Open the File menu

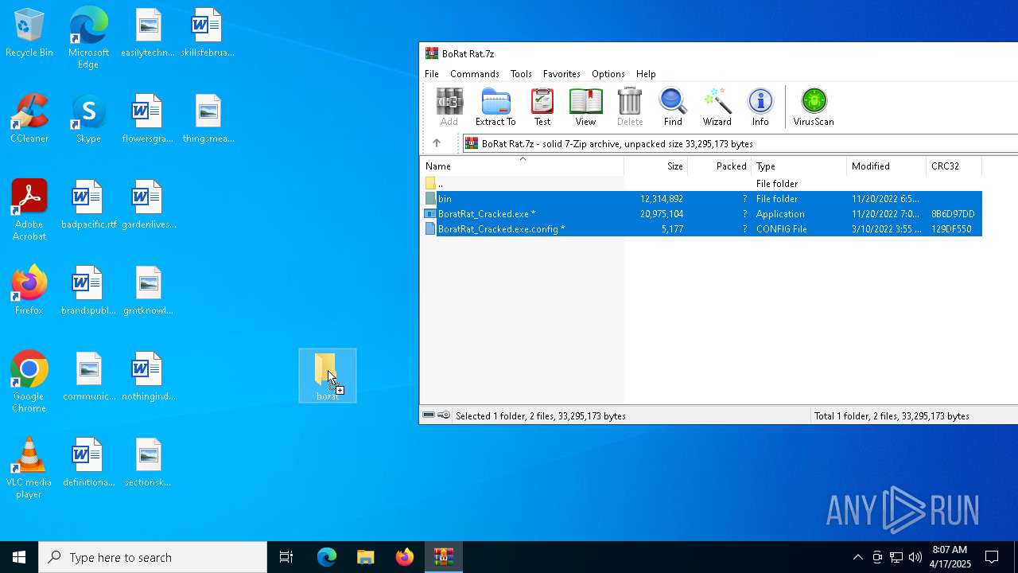(432, 74)
